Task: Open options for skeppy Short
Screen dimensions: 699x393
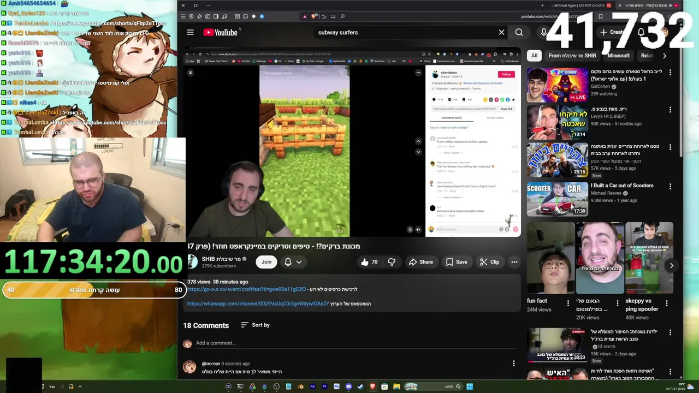Action: click(x=666, y=303)
